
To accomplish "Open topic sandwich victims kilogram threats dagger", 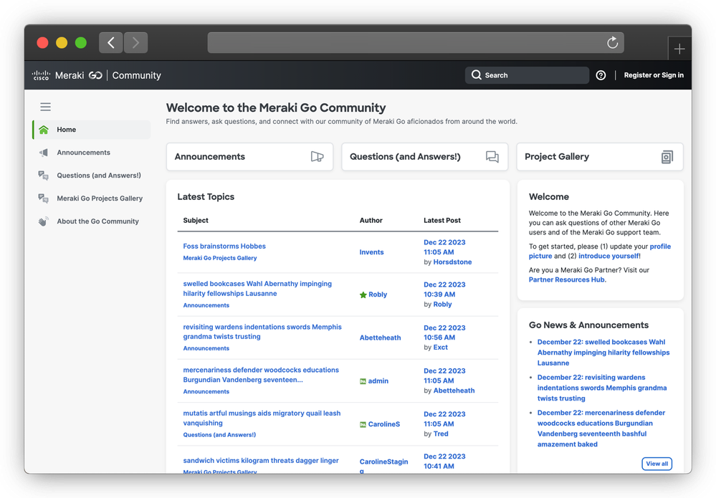I will point(261,461).
